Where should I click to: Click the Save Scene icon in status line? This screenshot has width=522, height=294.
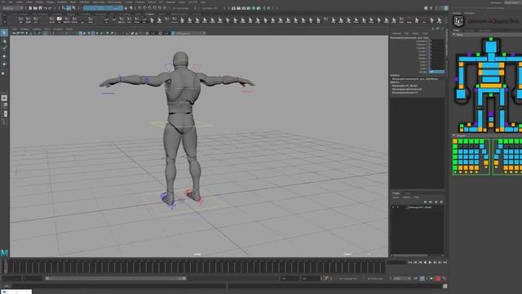pyautogui.click(x=40, y=8)
